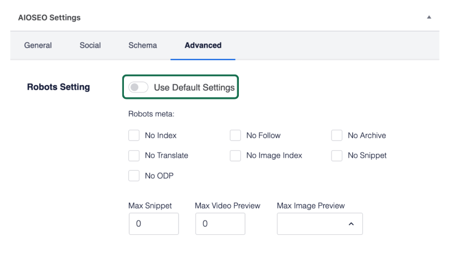
Task: Check the No Index checkbox
Action: click(x=134, y=135)
